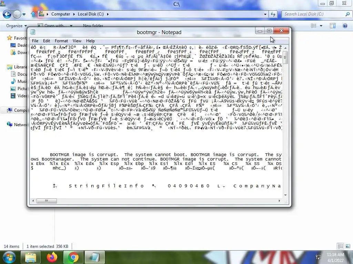Launch Google Chrome from the taskbar
353x264 pixels.
pos(73,257)
